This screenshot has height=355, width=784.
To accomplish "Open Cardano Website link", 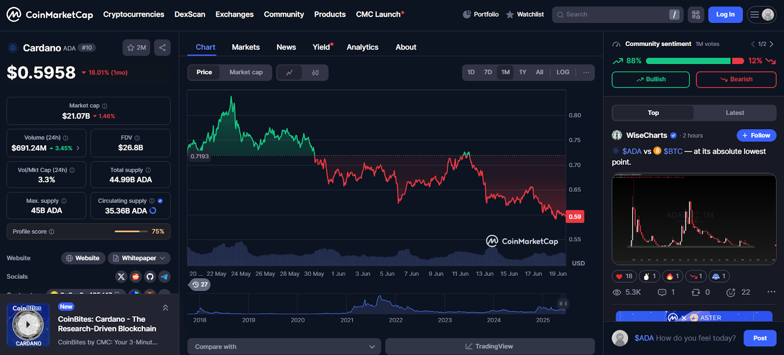I will point(83,258).
